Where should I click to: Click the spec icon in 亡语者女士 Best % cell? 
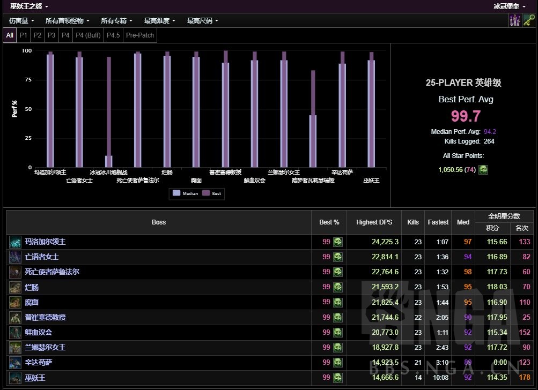coord(338,257)
